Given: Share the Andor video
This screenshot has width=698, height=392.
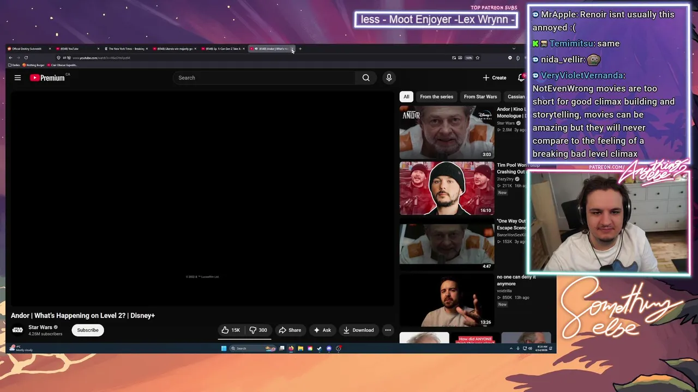Looking at the screenshot, I should (x=290, y=330).
